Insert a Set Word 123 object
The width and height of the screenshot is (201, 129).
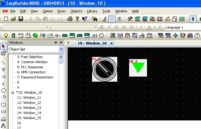28,36
